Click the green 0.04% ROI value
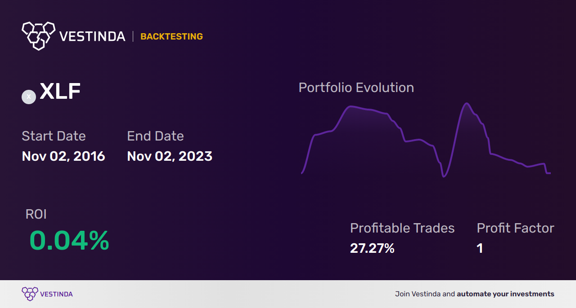 (69, 241)
